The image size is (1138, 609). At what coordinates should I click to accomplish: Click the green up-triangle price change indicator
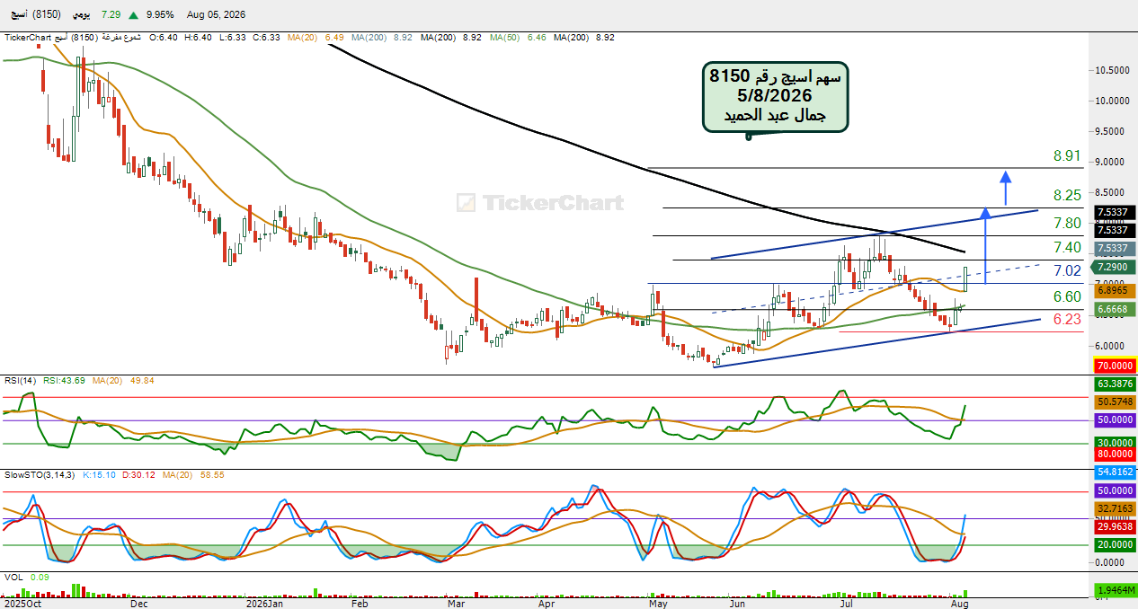pos(133,15)
